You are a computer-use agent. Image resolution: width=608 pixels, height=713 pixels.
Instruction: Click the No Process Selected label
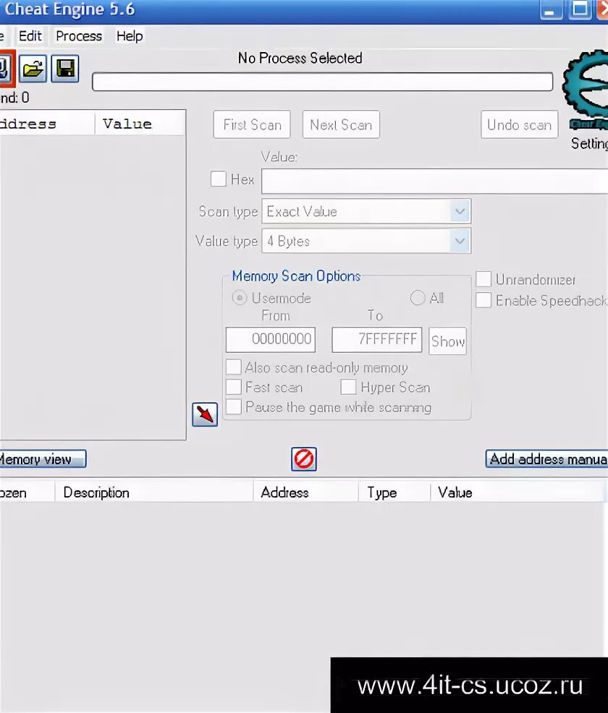[300, 58]
